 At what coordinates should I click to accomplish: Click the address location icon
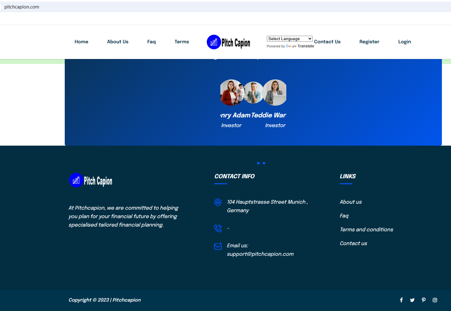click(x=218, y=202)
